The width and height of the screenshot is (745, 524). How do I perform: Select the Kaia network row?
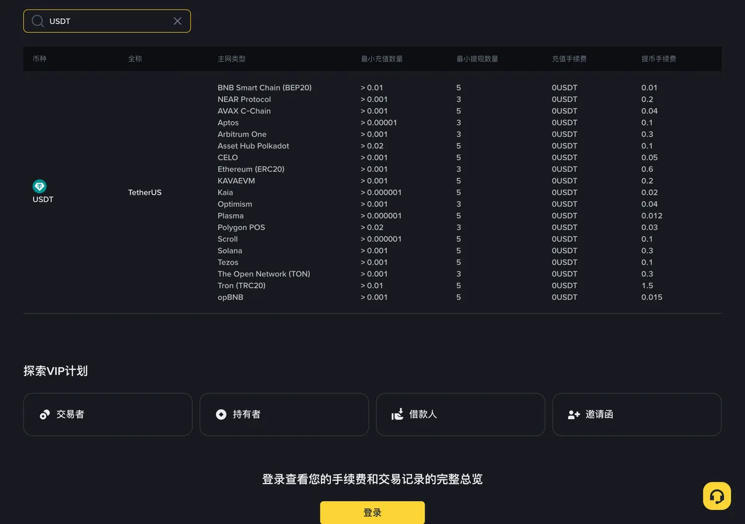point(225,192)
